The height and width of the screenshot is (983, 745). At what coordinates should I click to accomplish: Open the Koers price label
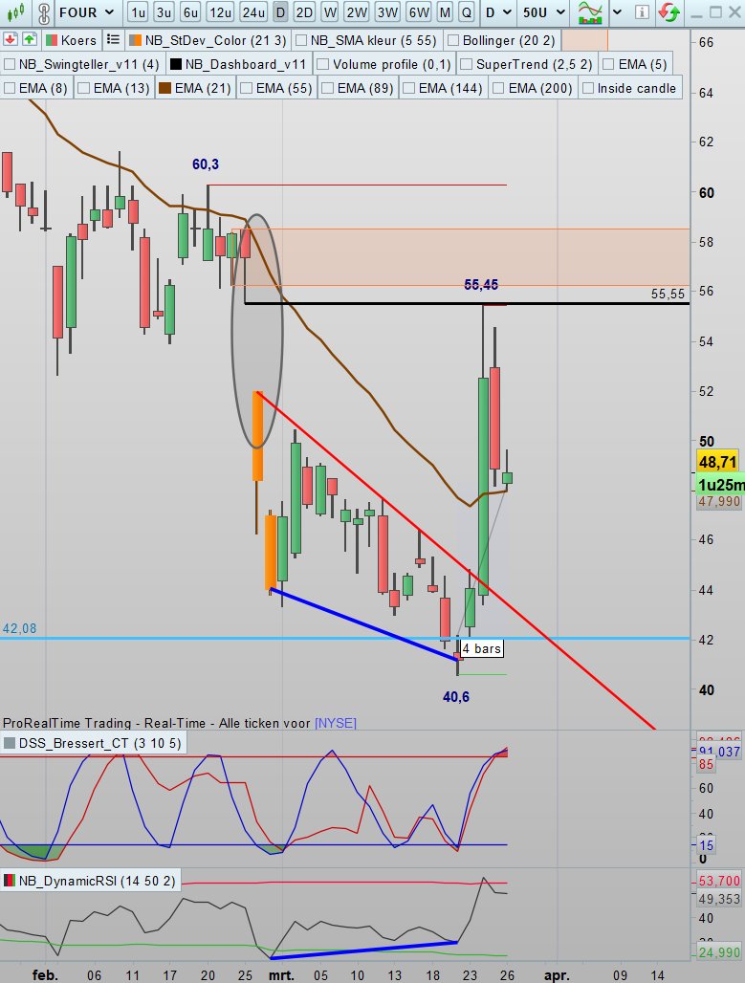coord(78,41)
